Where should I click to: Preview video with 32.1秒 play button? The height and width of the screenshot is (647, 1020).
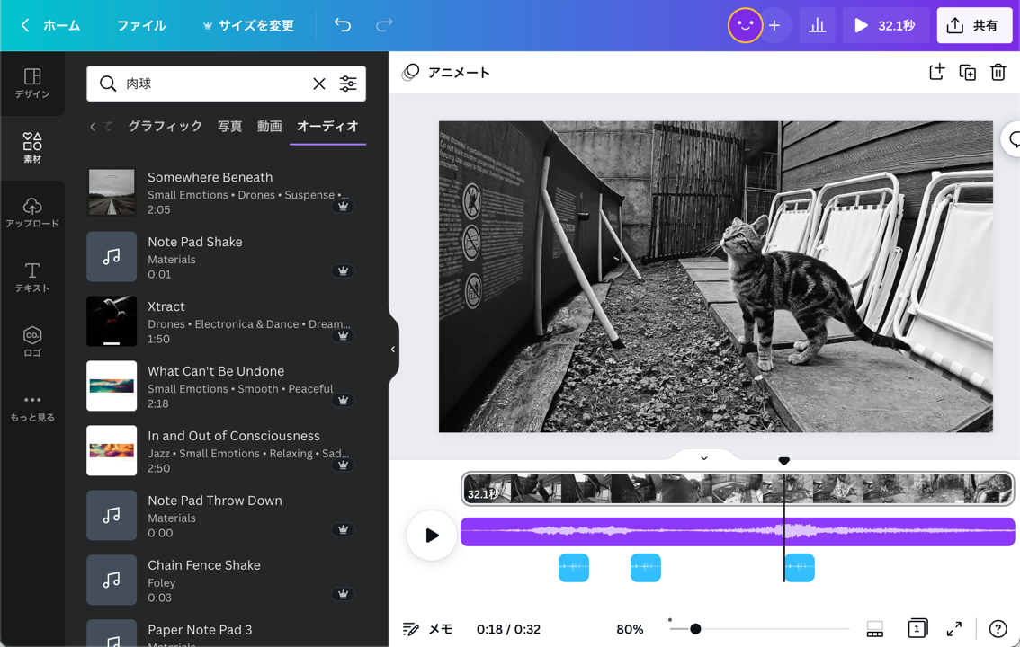[885, 25]
